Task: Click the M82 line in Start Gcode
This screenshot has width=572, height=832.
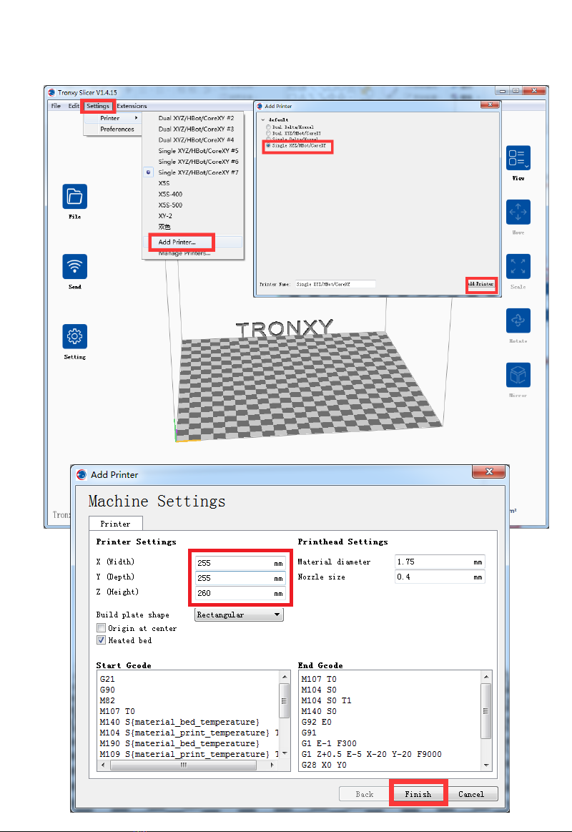Action: click(107, 700)
